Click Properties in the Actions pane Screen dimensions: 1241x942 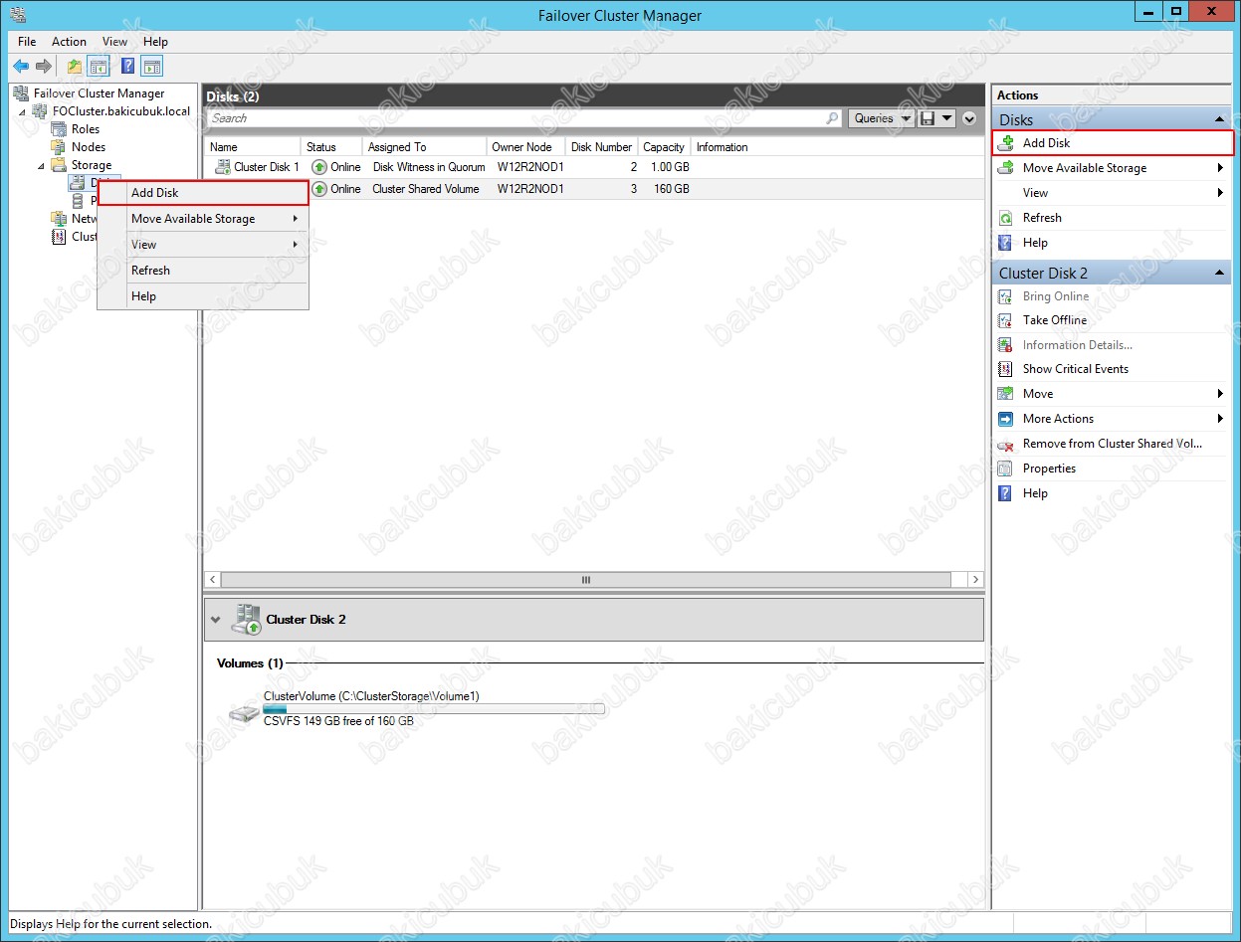pyautogui.click(x=1049, y=469)
